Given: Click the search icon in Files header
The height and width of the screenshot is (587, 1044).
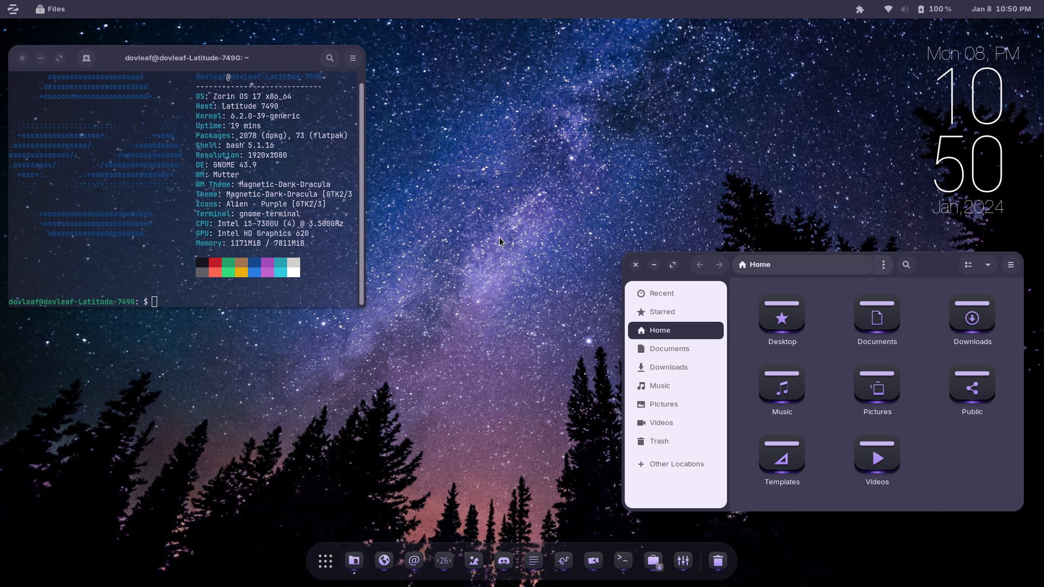Looking at the screenshot, I should point(906,265).
